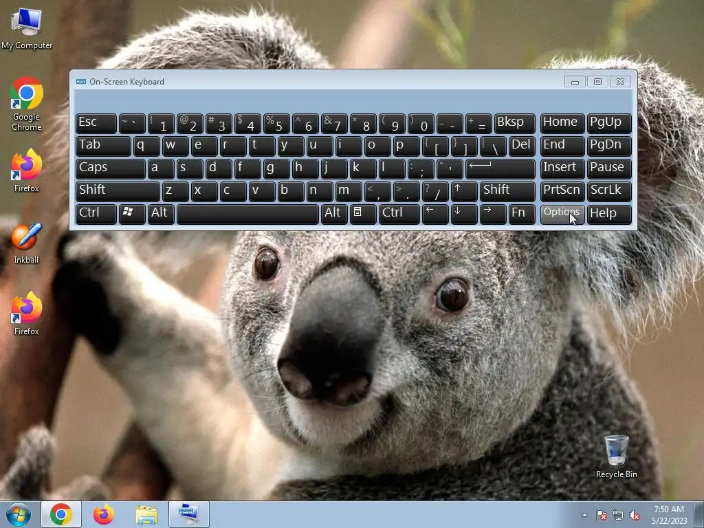Select the Recycle Bin icon
This screenshot has width=704, height=528.
click(x=616, y=456)
